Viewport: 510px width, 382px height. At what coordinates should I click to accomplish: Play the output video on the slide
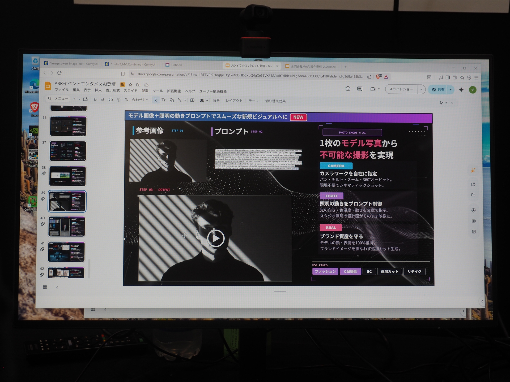(216, 238)
